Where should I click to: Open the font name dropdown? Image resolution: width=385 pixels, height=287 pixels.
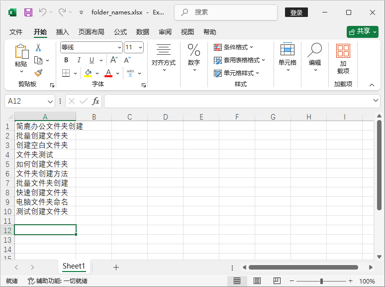[119, 47]
